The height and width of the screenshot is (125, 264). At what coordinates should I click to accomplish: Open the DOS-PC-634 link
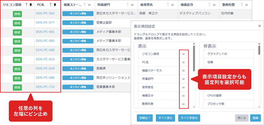(45, 68)
